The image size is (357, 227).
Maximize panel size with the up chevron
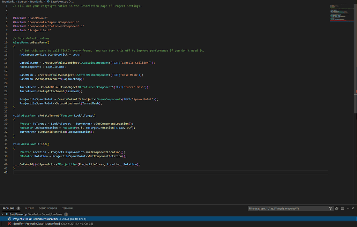[x=348, y=209]
